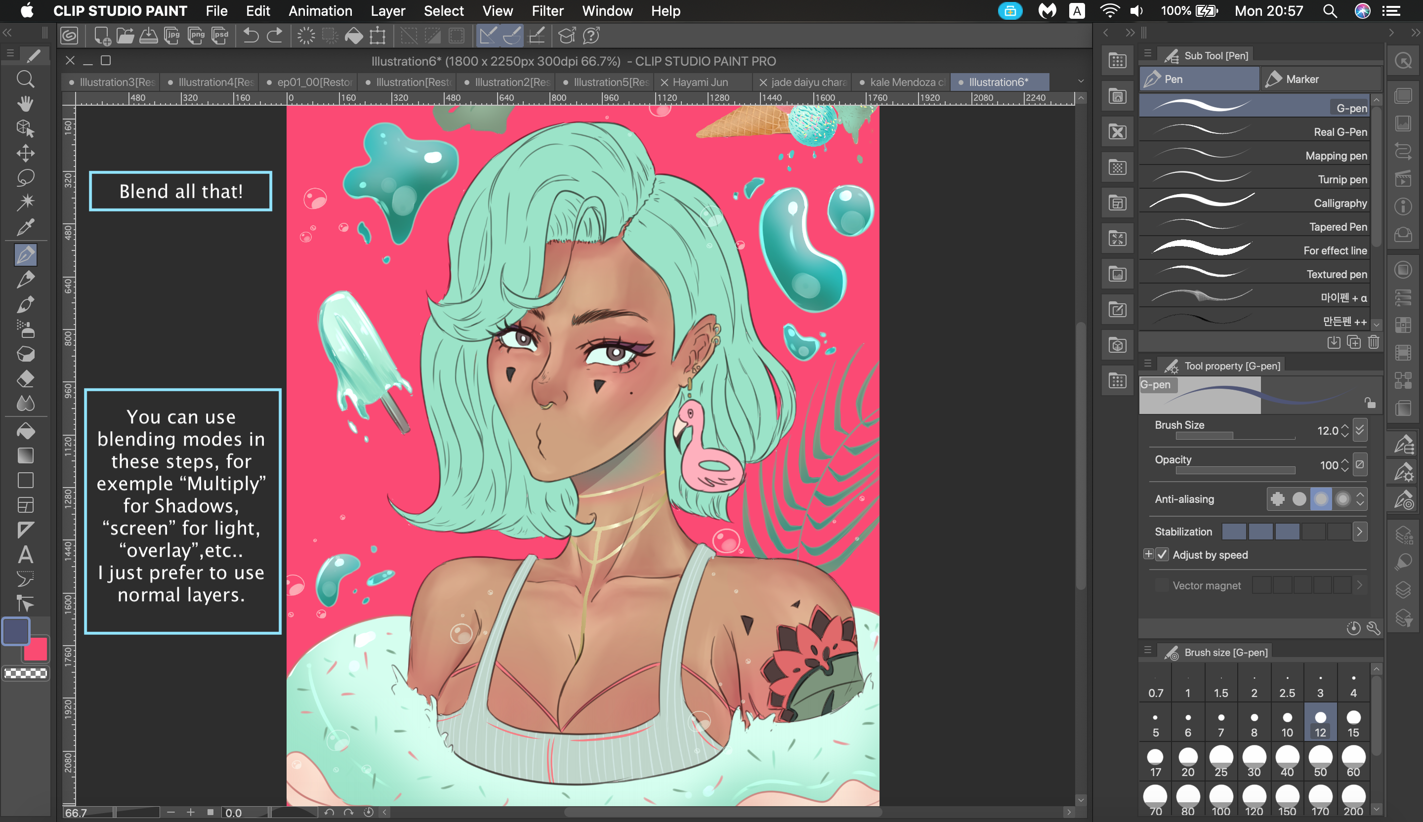Select the Text tool
Image resolution: width=1423 pixels, height=822 pixels.
click(x=25, y=554)
